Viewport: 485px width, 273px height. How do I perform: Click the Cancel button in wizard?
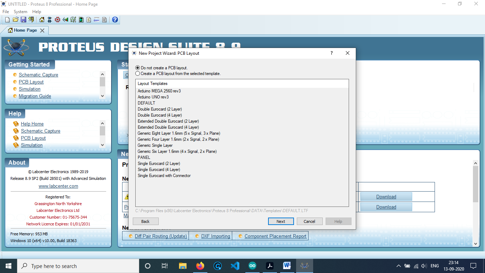(309, 221)
